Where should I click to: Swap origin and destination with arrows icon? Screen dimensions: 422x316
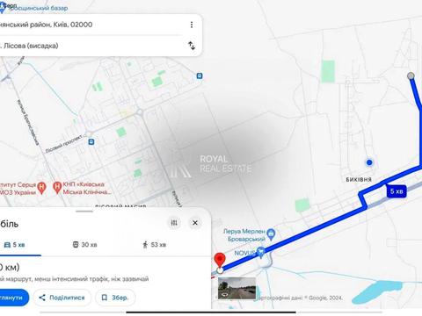click(x=192, y=46)
